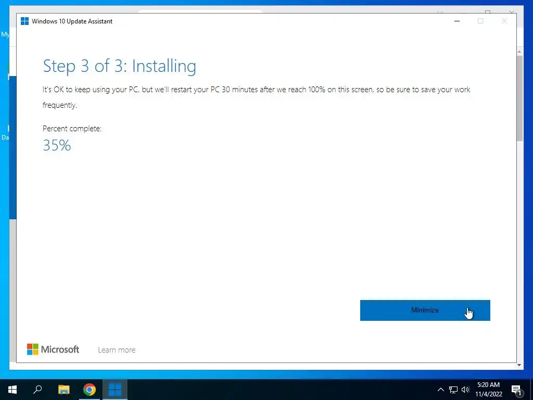The image size is (533, 400).
Task: Click the 'Windows 10 Update Assistant' title text
Action: pos(72,21)
